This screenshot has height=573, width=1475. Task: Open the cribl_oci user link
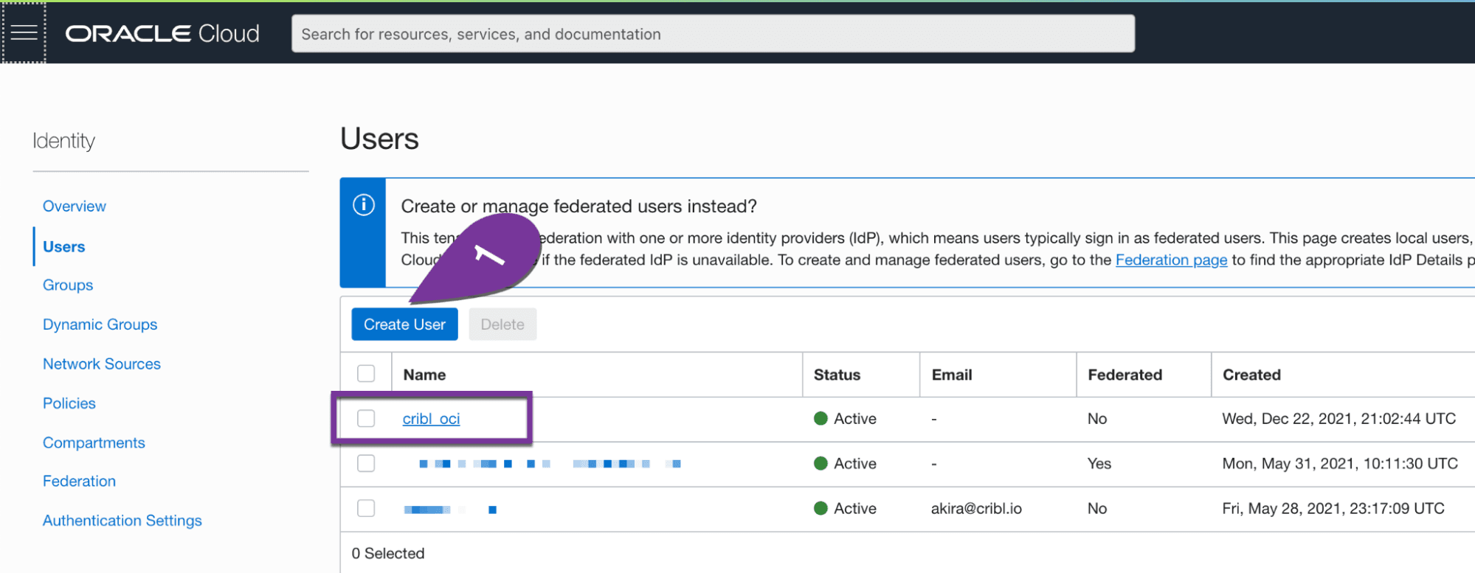431,419
